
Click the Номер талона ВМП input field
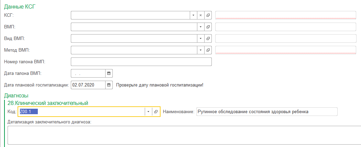click(x=141, y=62)
